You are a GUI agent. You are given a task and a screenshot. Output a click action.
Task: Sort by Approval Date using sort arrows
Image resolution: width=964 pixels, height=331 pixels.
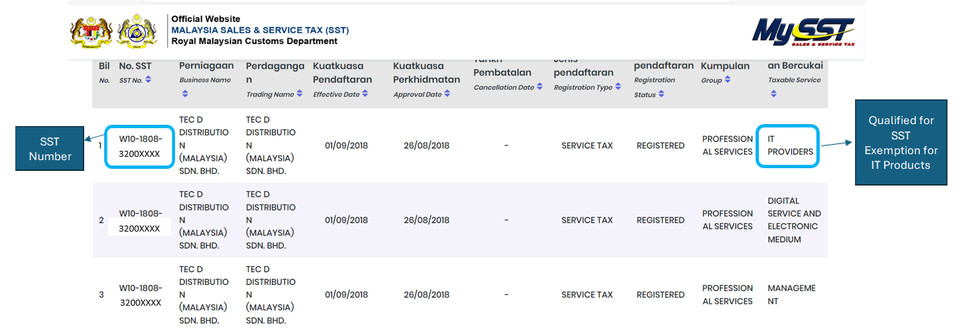447,94
